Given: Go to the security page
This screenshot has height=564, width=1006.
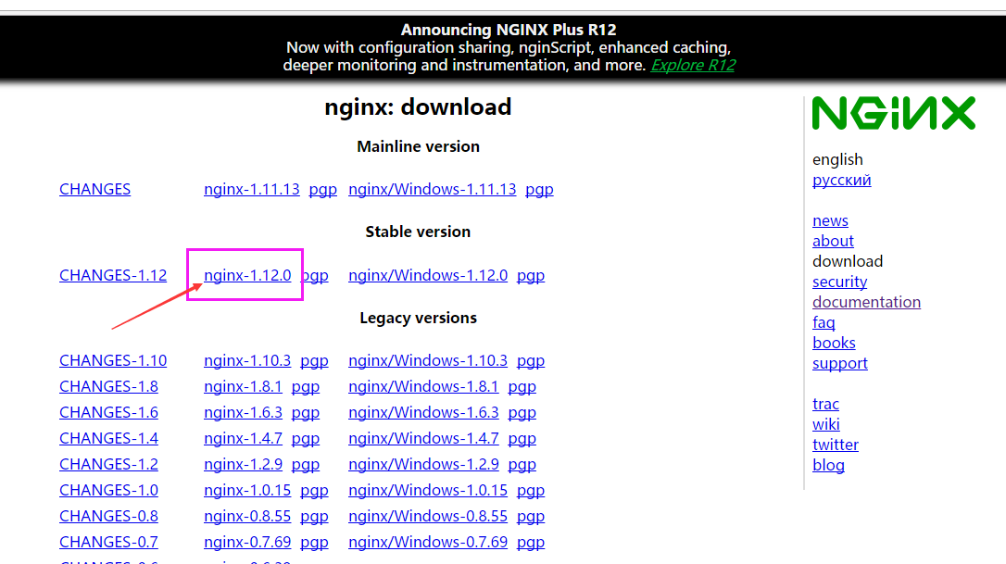Looking at the screenshot, I should [x=840, y=282].
